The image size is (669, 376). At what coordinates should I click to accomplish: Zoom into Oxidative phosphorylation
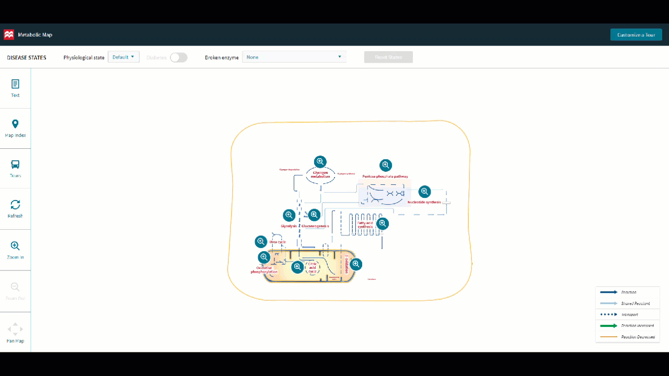[x=264, y=256]
